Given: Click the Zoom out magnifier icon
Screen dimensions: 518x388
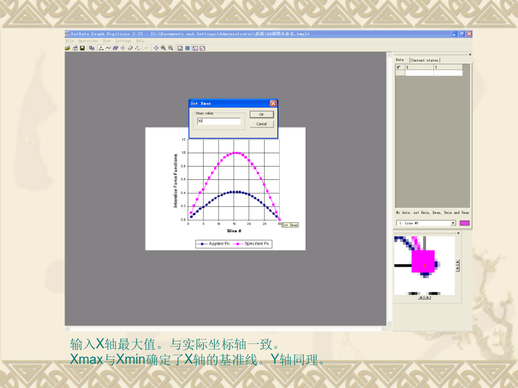Looking at the screenshot, I should point(171,48).
